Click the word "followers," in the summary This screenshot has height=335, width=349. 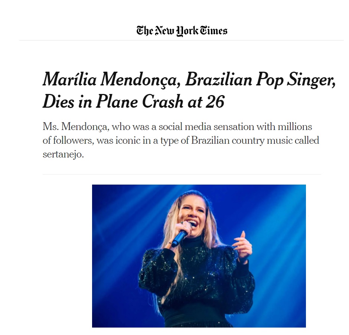pyautogui.click(x=74, y=140)
